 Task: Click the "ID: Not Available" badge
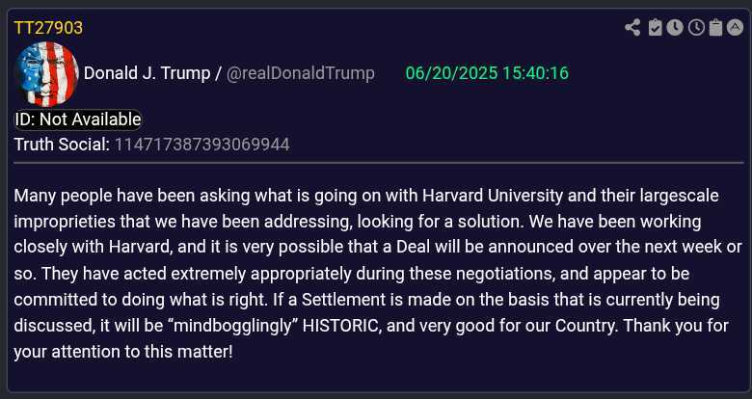click(78, 120)
